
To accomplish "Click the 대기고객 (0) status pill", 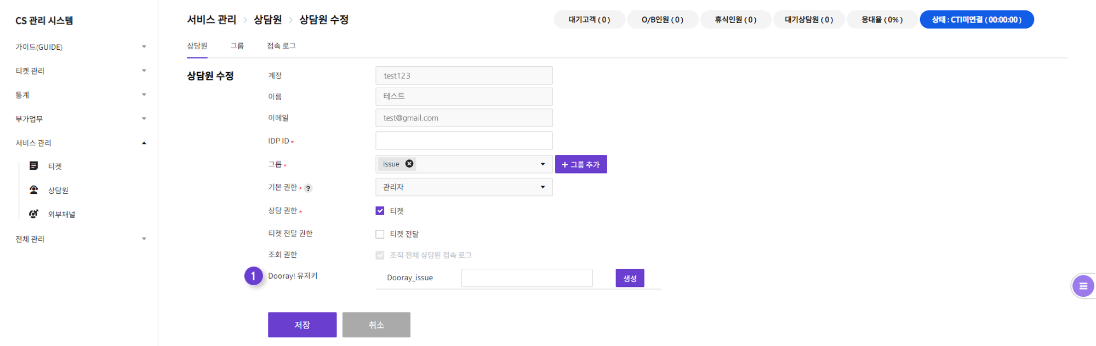I will [x=589, y=20].
